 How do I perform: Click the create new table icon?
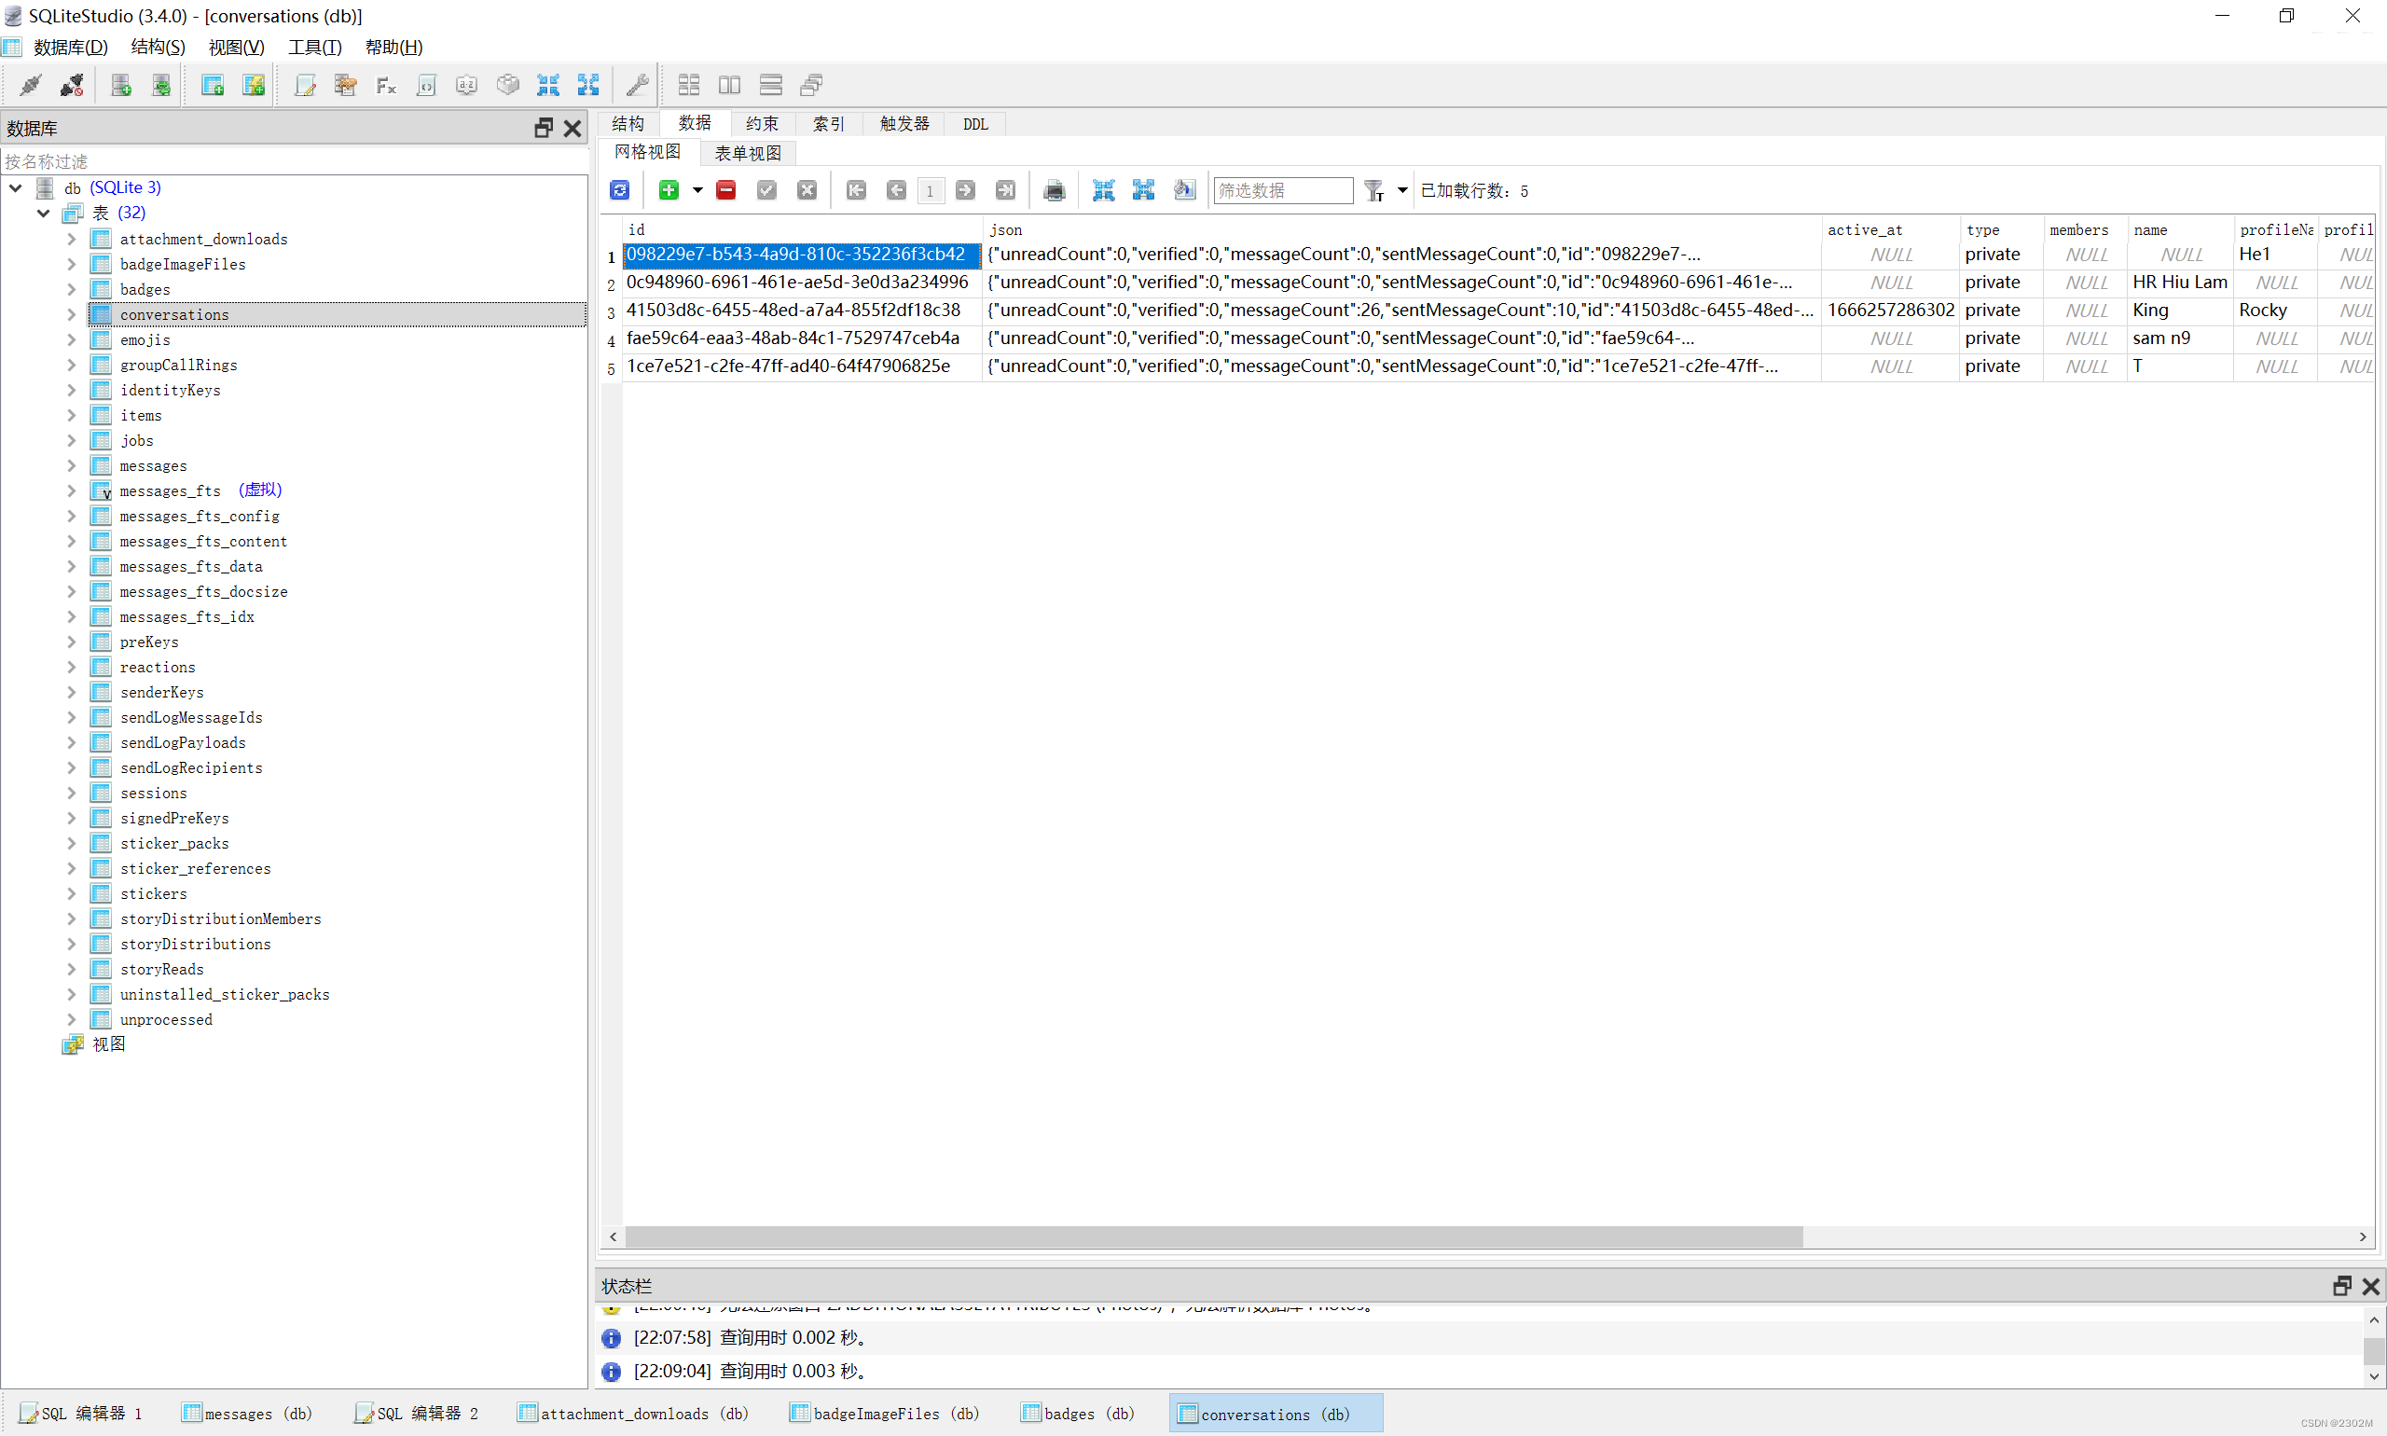[212, 85]
